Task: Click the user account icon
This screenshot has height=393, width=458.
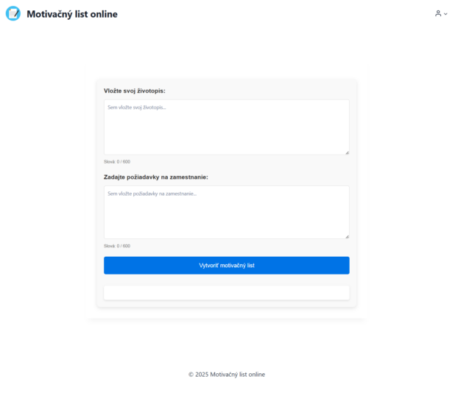Action: coord(438,13)
